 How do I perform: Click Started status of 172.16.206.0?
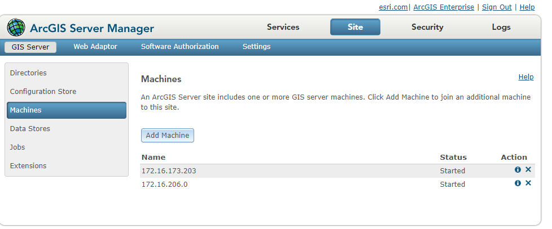[x=452, y=184]
